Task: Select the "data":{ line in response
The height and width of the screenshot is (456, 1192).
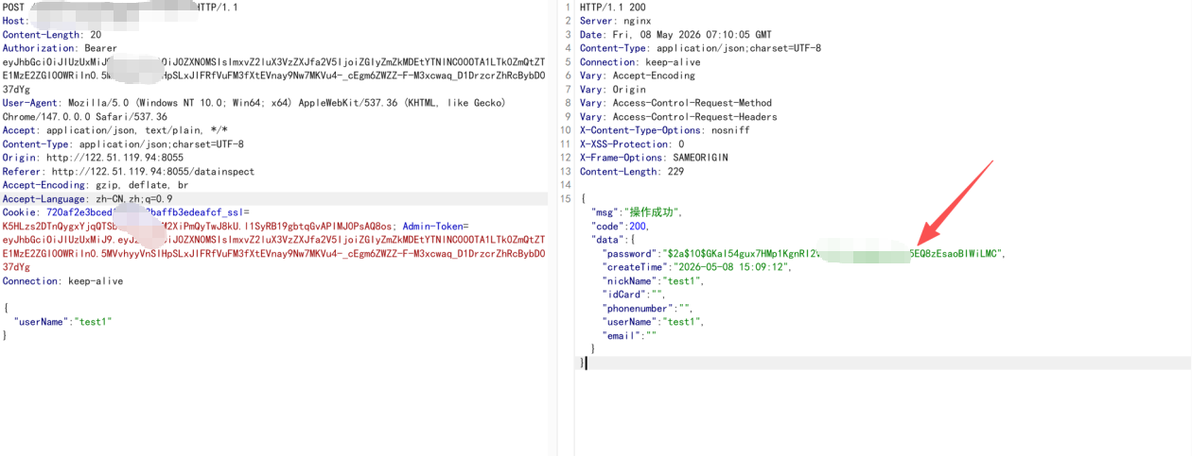Action: (613, 241)
